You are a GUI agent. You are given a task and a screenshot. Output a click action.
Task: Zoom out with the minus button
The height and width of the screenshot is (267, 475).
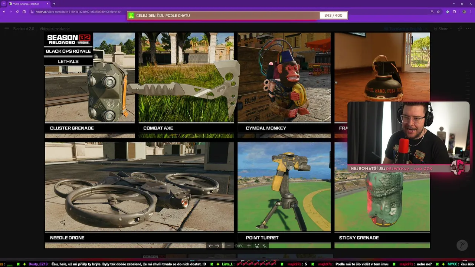pos(229,246)
